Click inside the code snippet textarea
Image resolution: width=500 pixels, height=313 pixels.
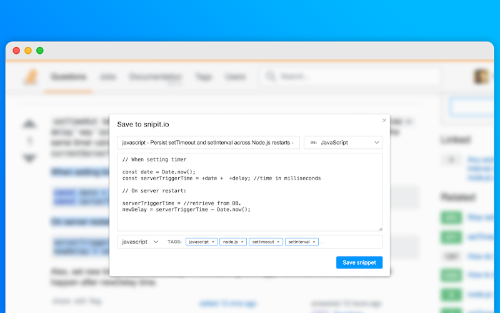(x=249, y=192)
